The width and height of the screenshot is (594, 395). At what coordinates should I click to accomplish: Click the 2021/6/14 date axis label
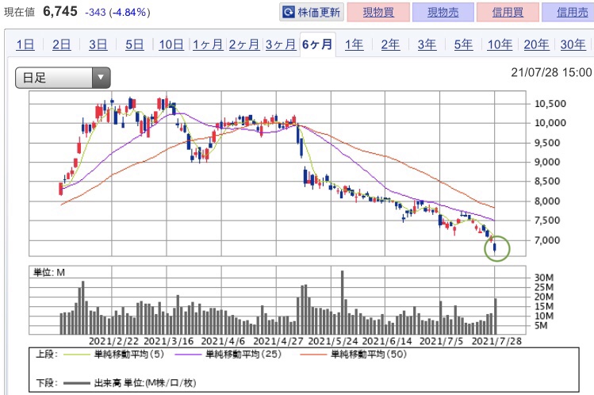[x=387, y=341]
